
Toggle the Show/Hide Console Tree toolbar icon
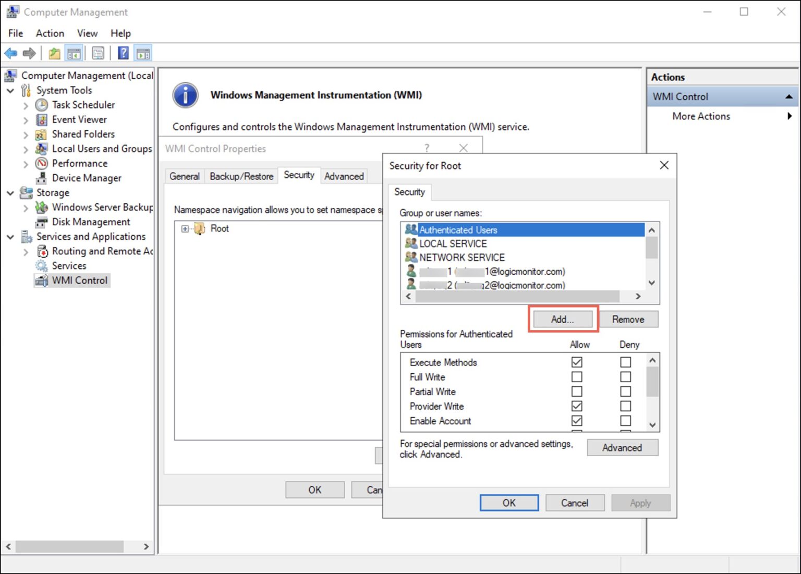pos(74,53)
